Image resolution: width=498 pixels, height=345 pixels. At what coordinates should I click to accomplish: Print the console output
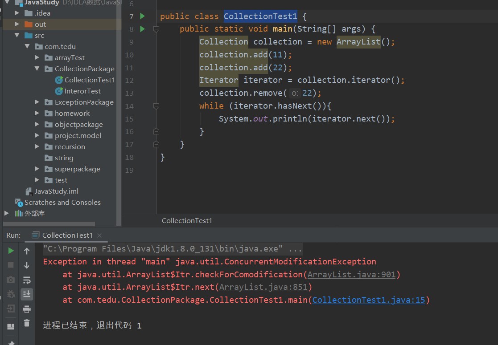tap(27, 309)
